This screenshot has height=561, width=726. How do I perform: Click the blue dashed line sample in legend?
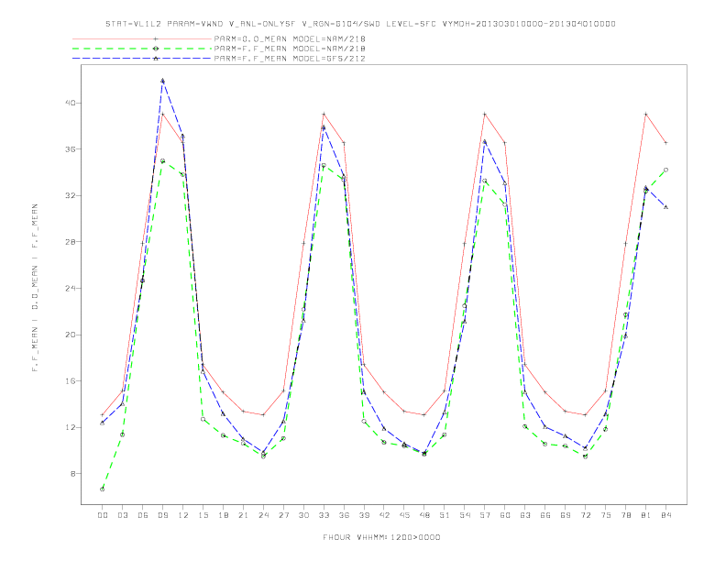point(142,59)
